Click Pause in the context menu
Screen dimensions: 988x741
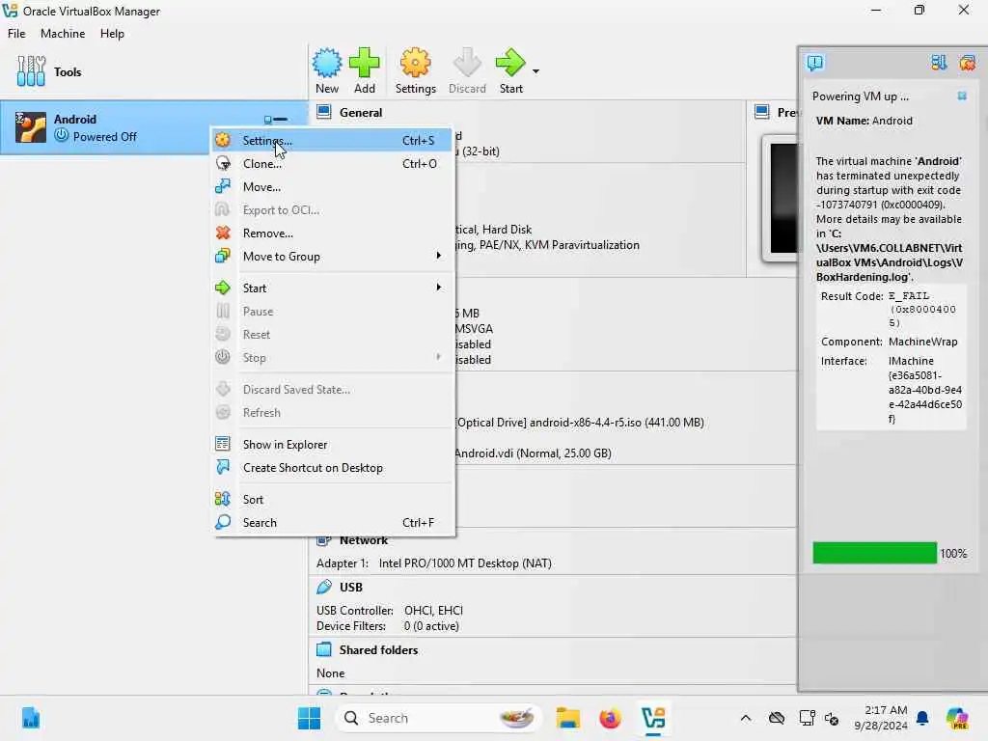pyautogui.click(x=333, y=312)
